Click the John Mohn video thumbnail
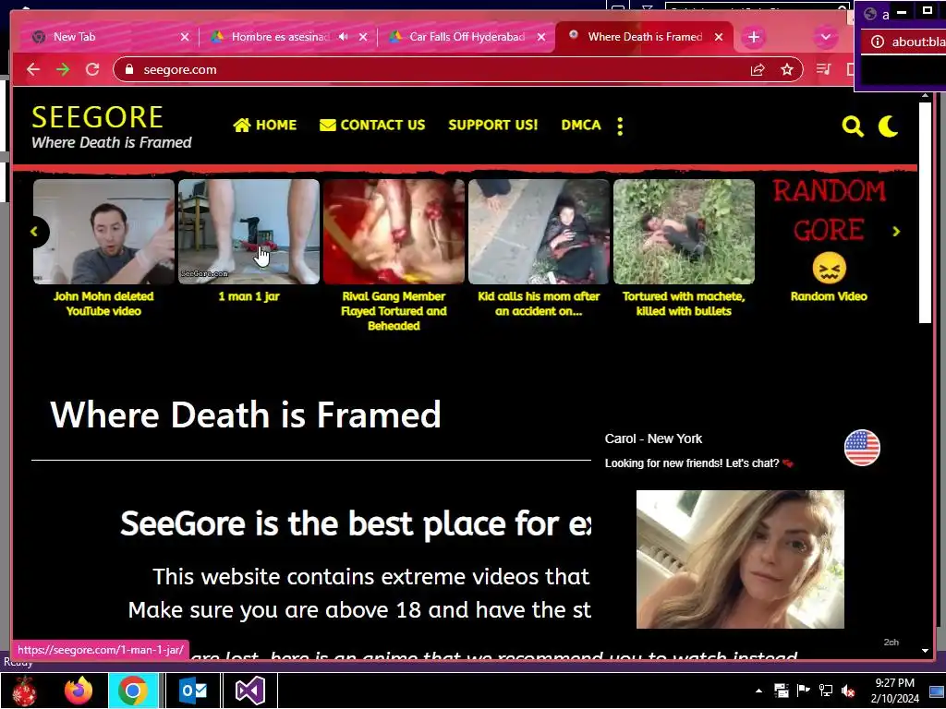The image size is (946, 709). (103, 232)
